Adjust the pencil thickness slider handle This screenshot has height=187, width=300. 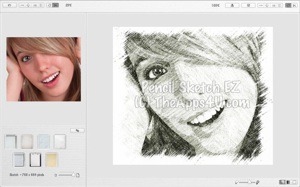[x=249, y=182]
